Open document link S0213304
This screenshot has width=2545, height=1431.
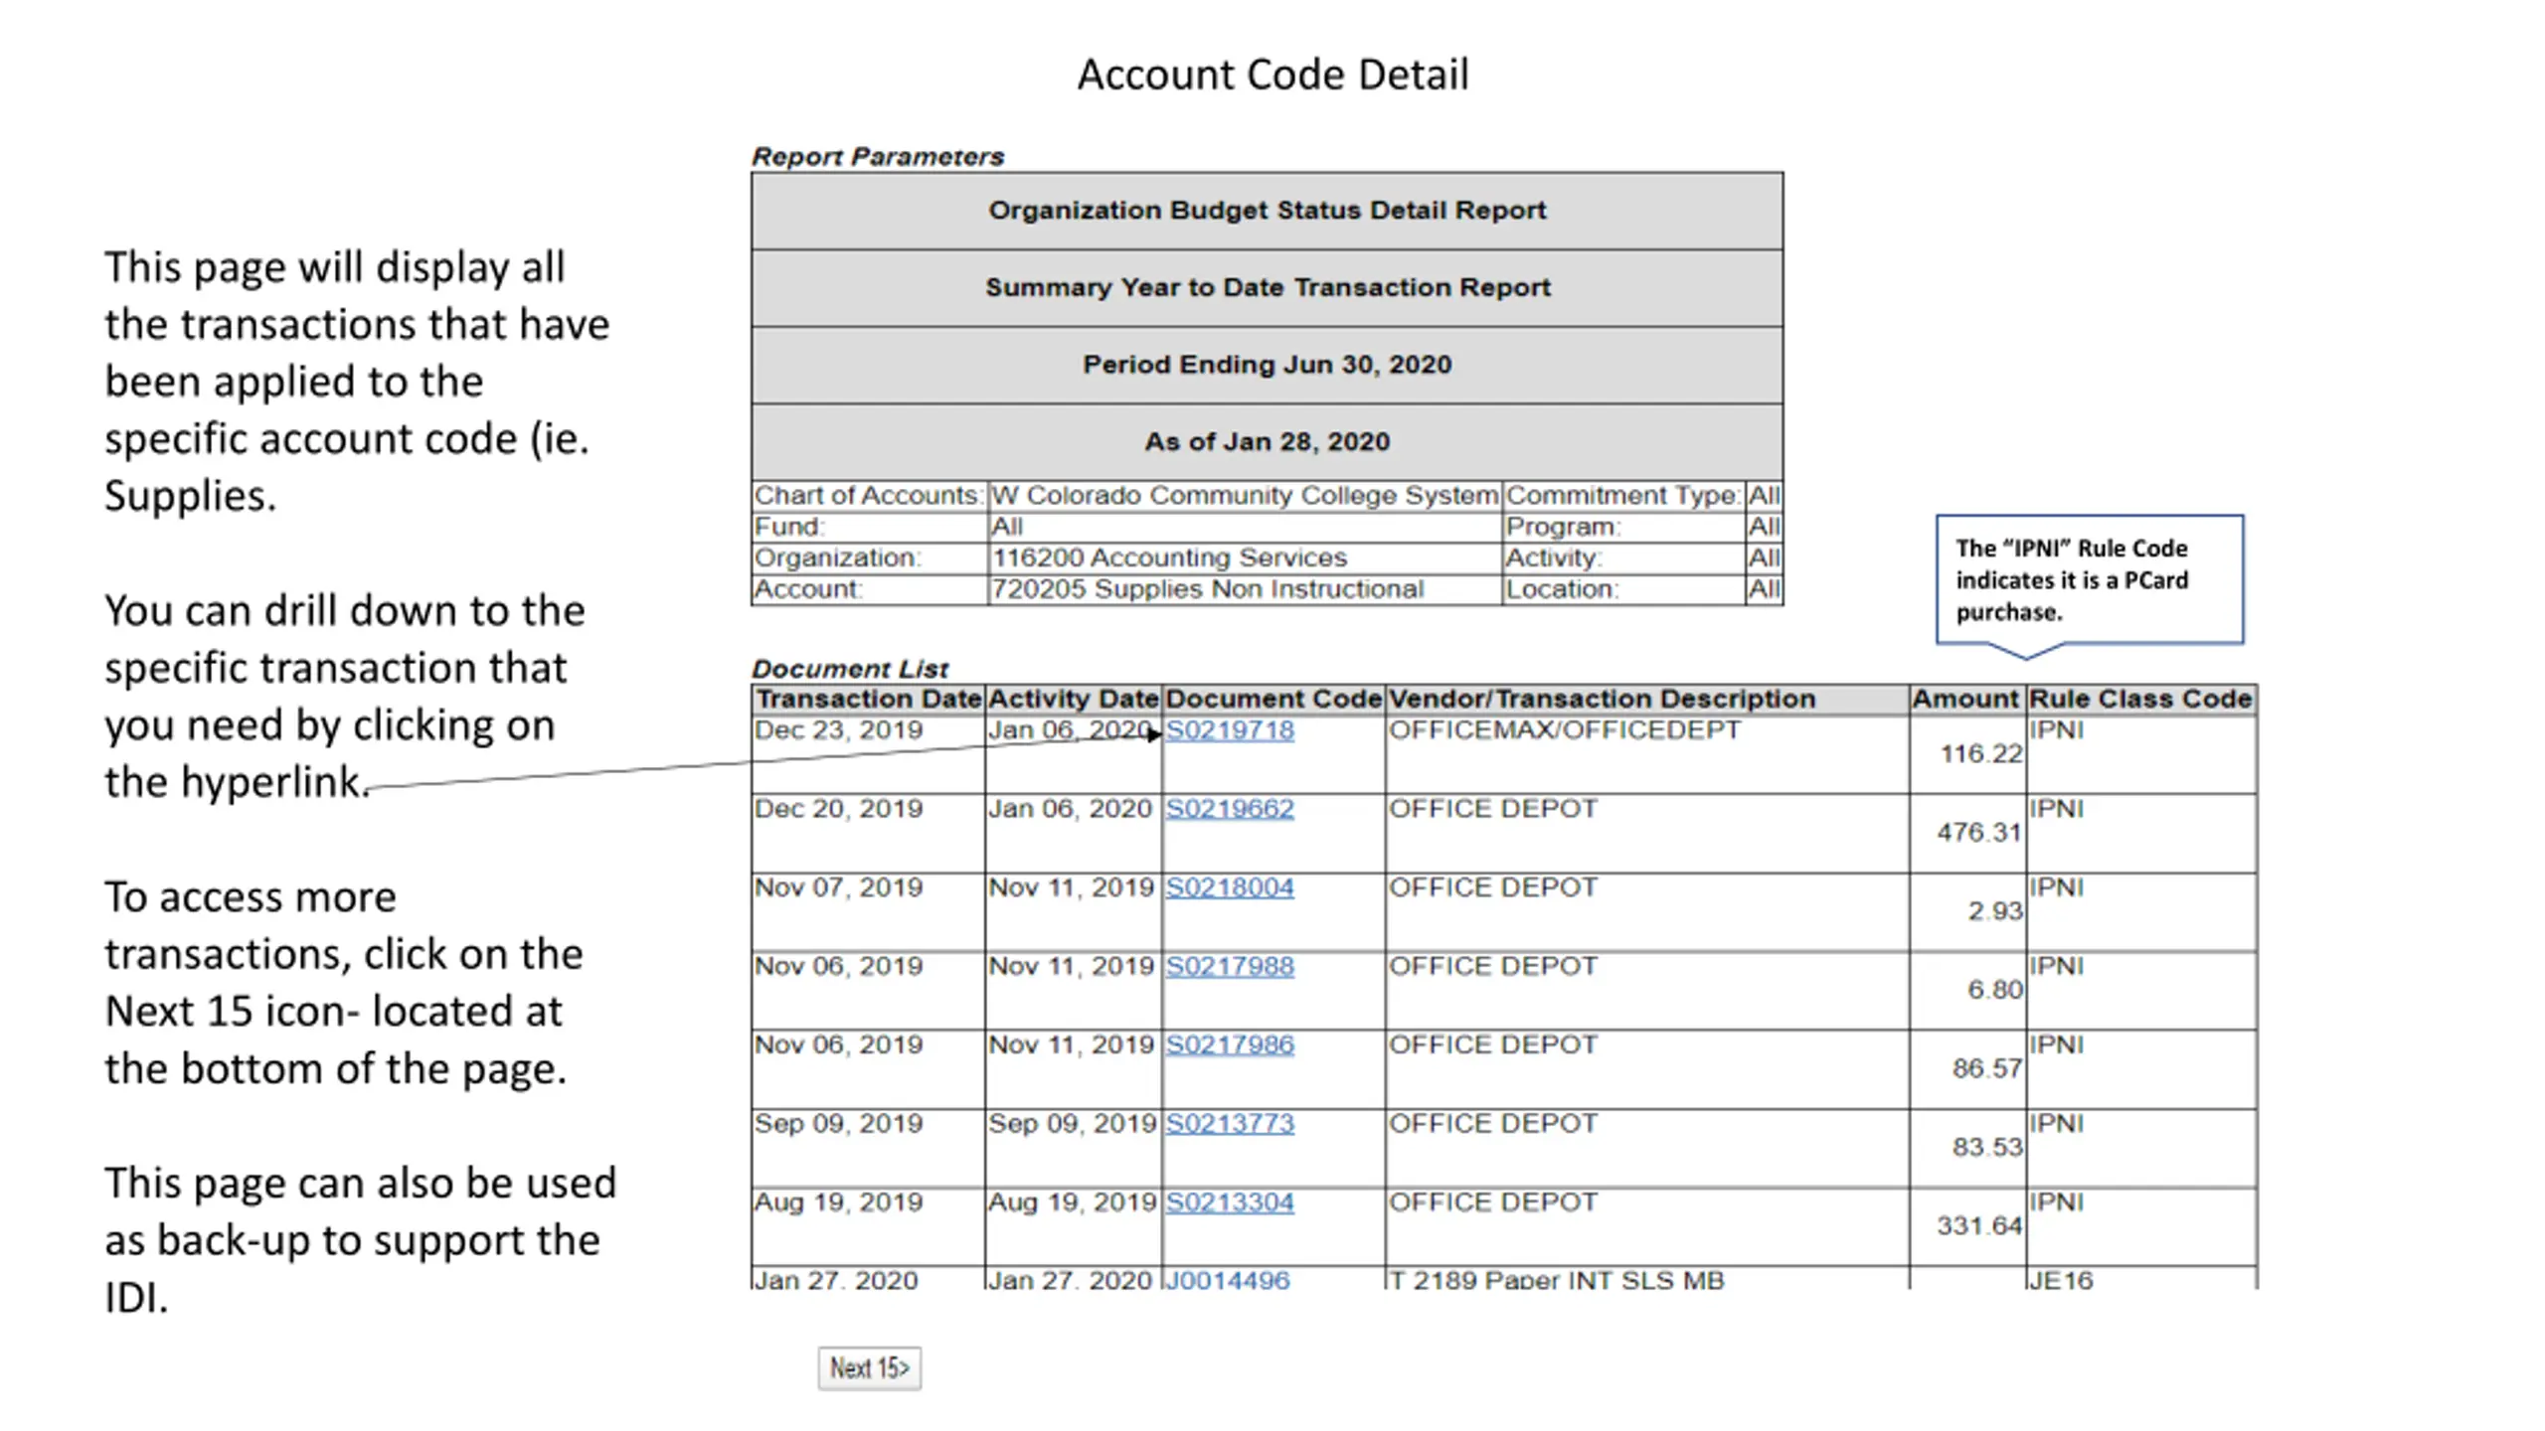pyautogui.click(x=1229, y=1202)
